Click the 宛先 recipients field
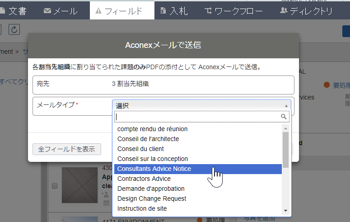Image resolution: width=350 pixels, height=222 pixels. point(163,85)
